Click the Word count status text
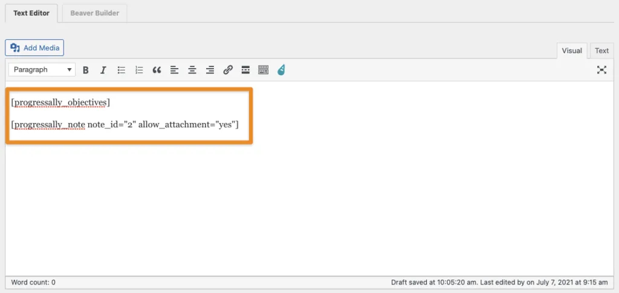The width and height of the screenshot is (619, 293). point(33,282)
